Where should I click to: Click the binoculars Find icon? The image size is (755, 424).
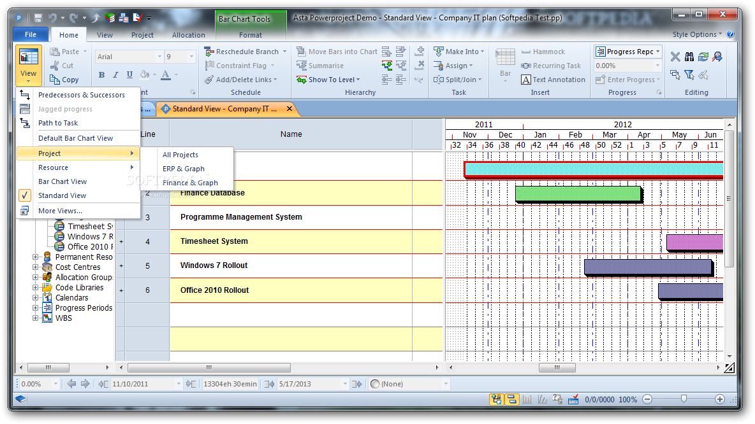[x=689, y=57]
